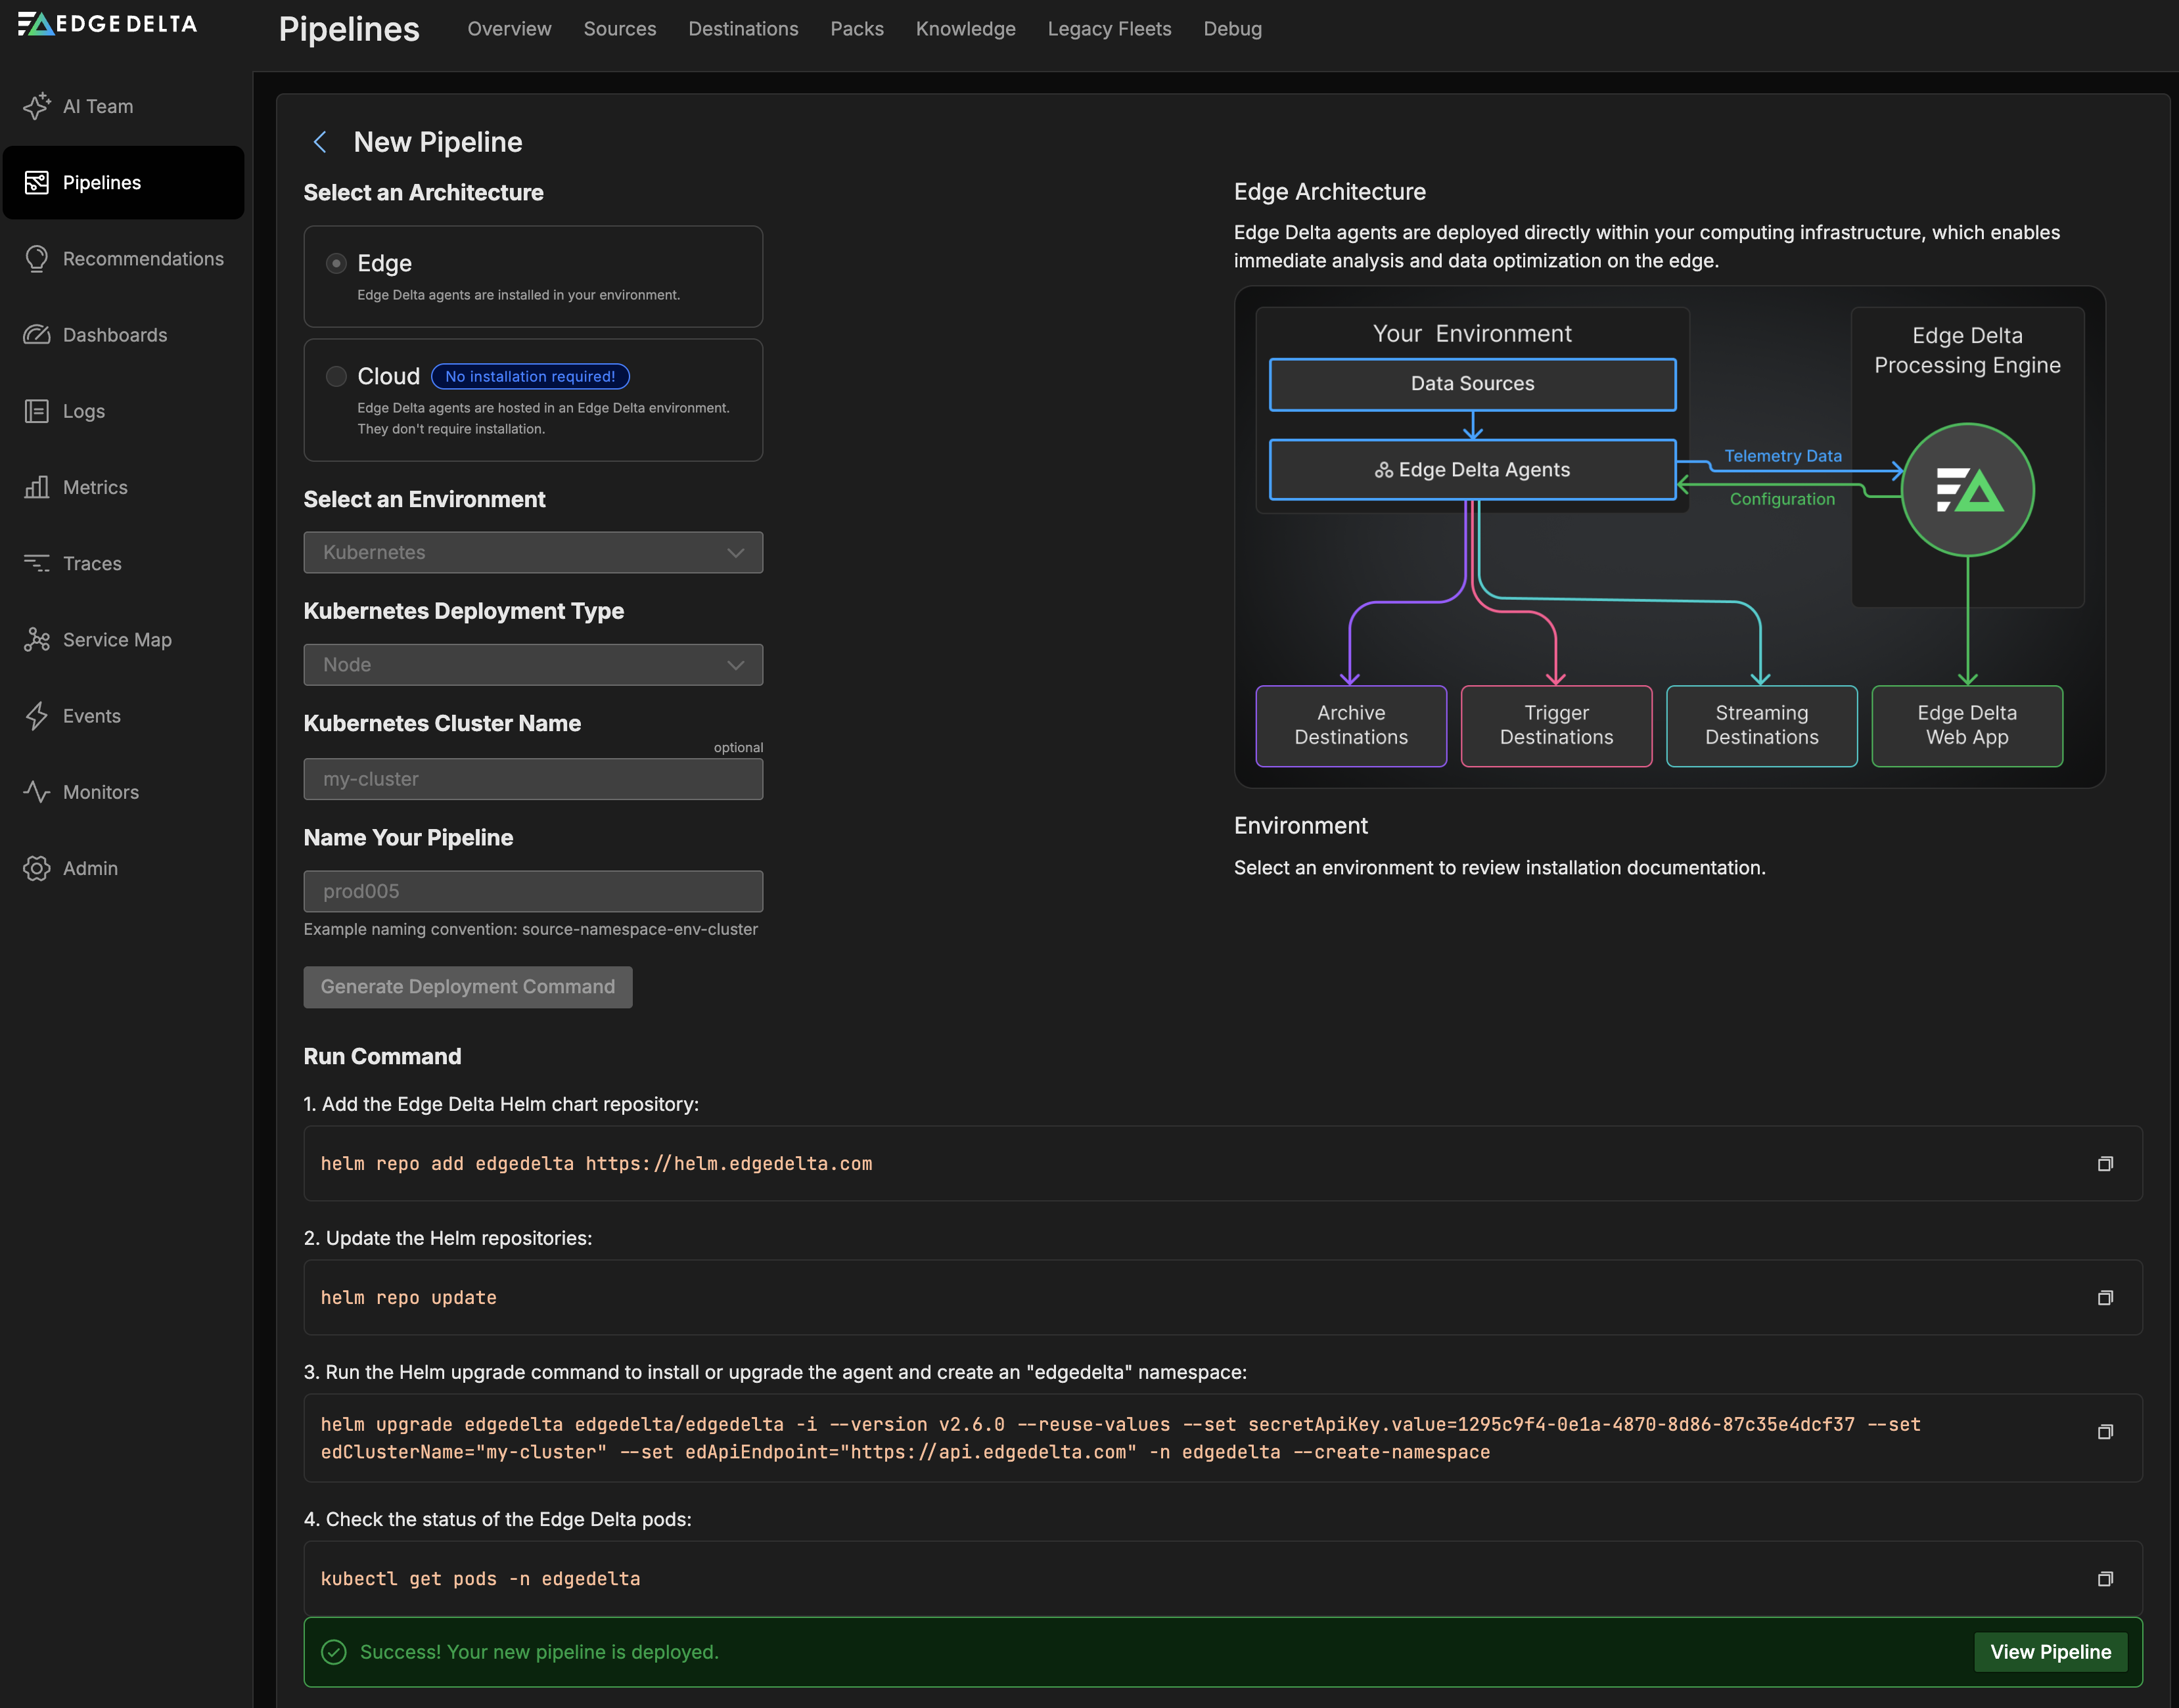Click the back arrow next to New Pipeline
The height and width of the screenshot is (1708, 2179).
[x=320, y=142]
